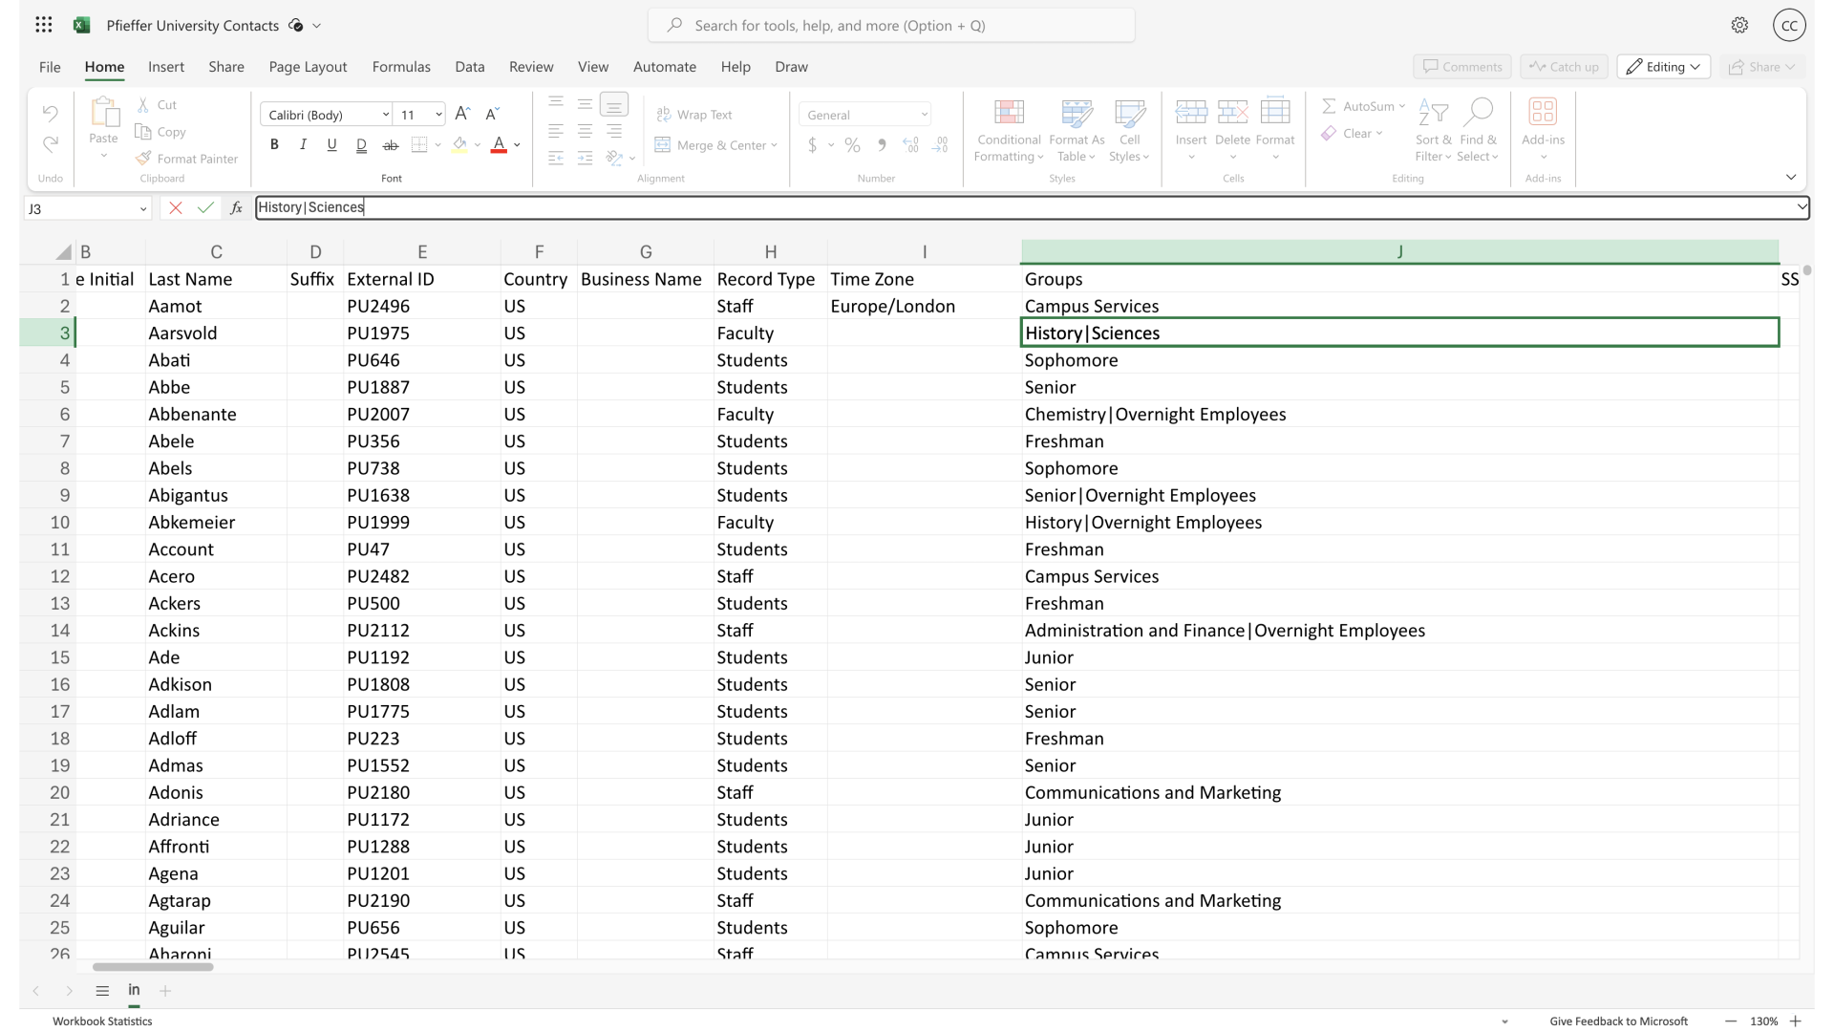Open the Fill Color dropdown arrow

pyautogui.click(x=478, y=144)
